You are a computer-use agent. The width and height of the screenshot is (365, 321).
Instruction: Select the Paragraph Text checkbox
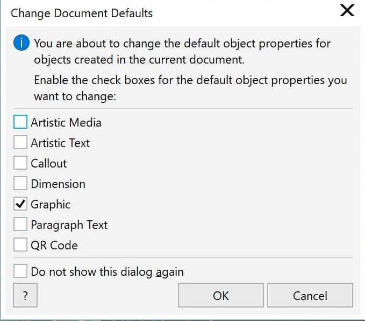(20, 225)
